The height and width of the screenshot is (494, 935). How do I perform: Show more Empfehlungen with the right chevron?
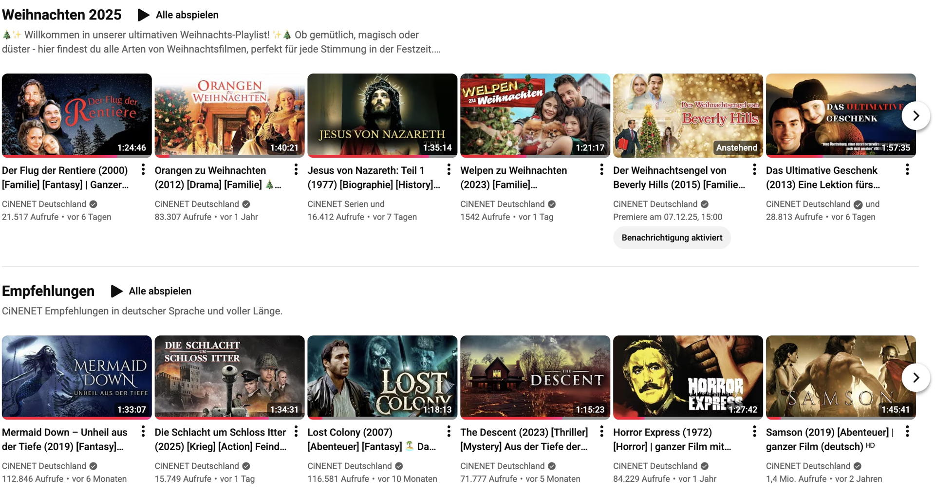pyautogui.click(x=916, y=378)
